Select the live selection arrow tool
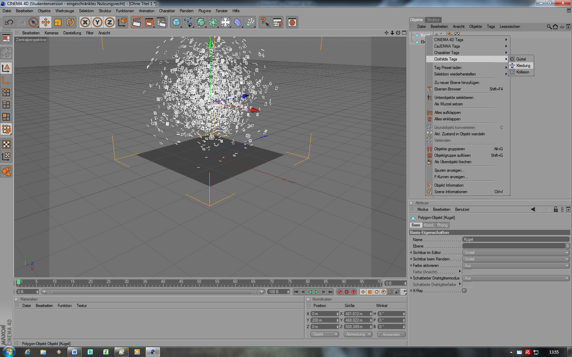The height and width of the screenshot is (357, 572). pos(33,22)
